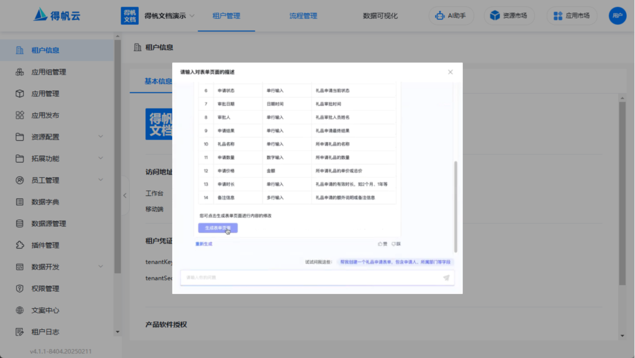Give a thumbs-up 赞 to the AI response
Image resolution: width=635 pixels, height=358 pixels.
click(383, 242)
